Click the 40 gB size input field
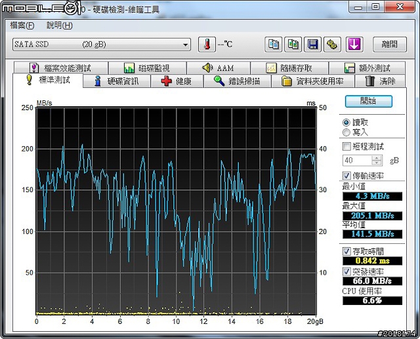The height and width of the screenshot is (339, 420). point(357,160)
